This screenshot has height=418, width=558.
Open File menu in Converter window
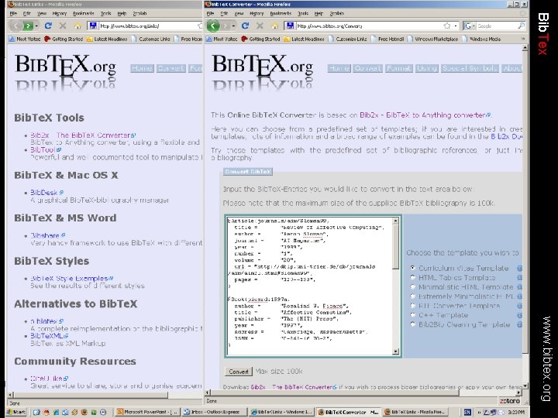click(210, 13)
